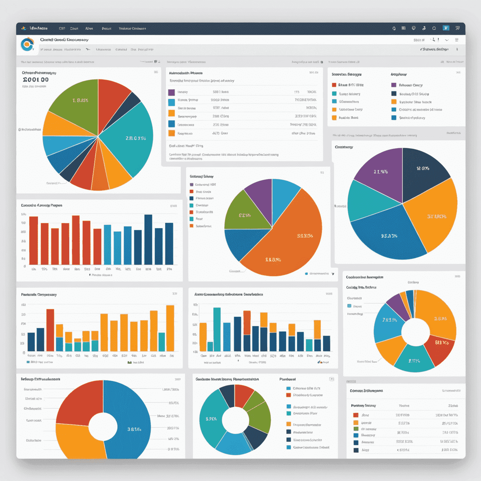Click the large dollar figure above top-left pie
This screenshot has width=481, height=481.
click(x=36, y=80)
